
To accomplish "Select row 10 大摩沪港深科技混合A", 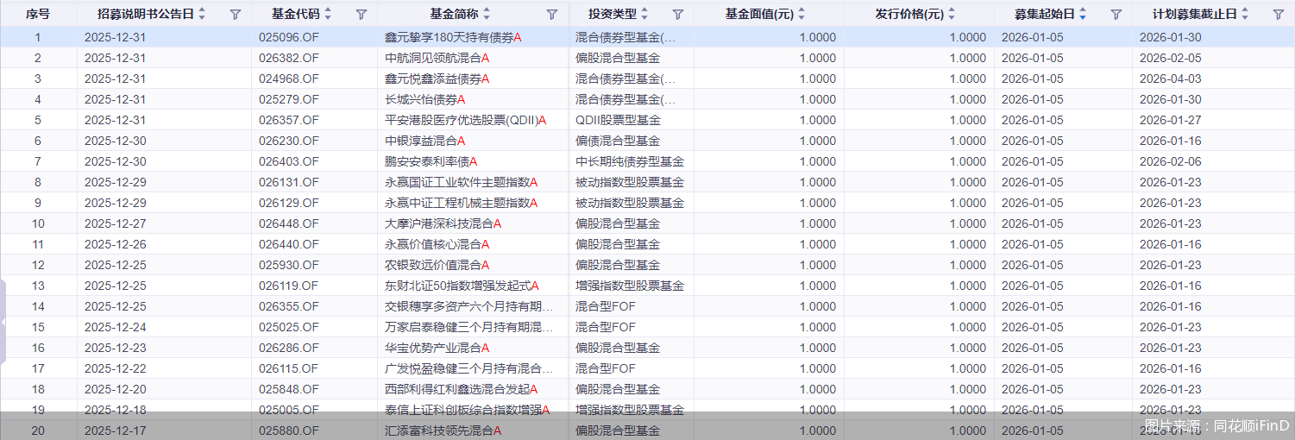I will [x=443, y=223].
